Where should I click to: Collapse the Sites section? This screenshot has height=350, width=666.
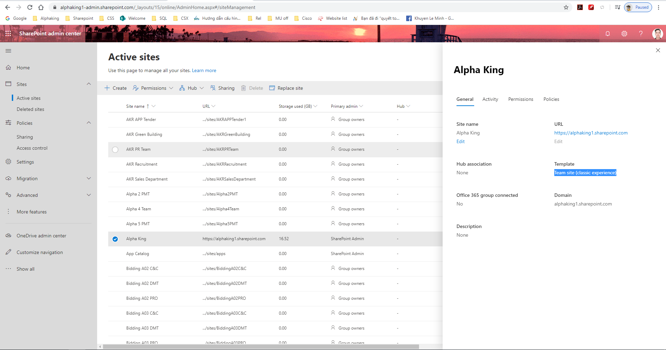pyautogui.click(x=89, y=84)
